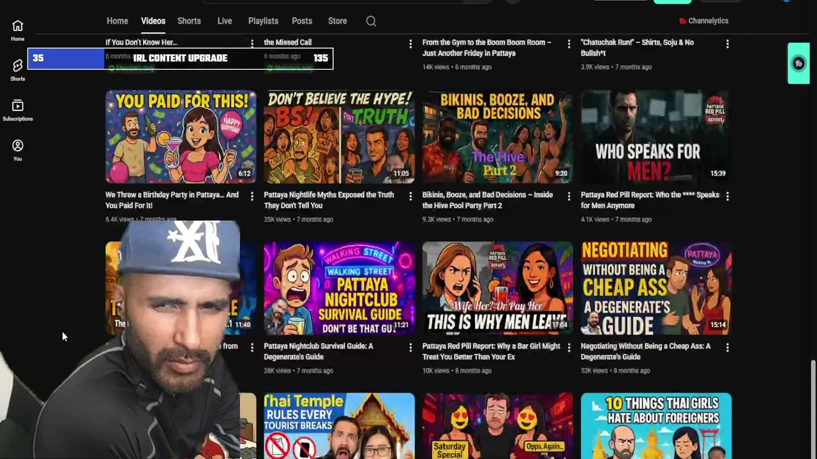Click '35K views • 7 months ago' text
This screenshot has height=459, width=817.
coord(298,219)
